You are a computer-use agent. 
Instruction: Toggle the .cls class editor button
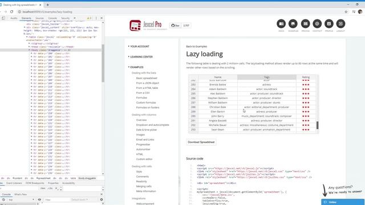[x=50, y=188]
